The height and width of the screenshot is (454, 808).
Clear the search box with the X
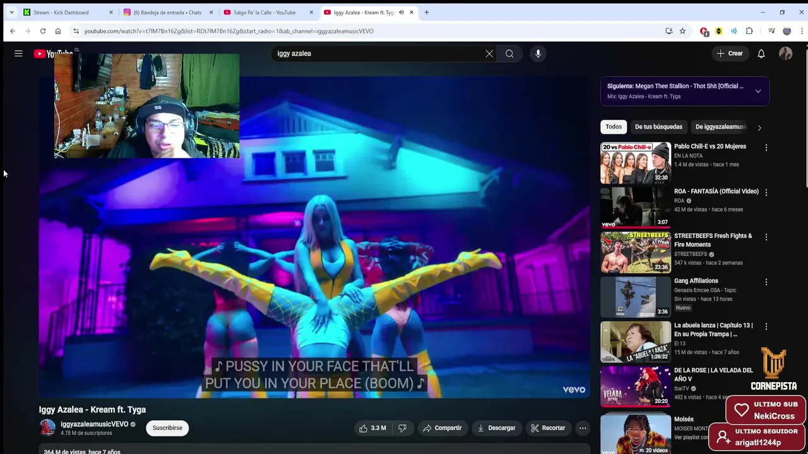tap(489, 54)
